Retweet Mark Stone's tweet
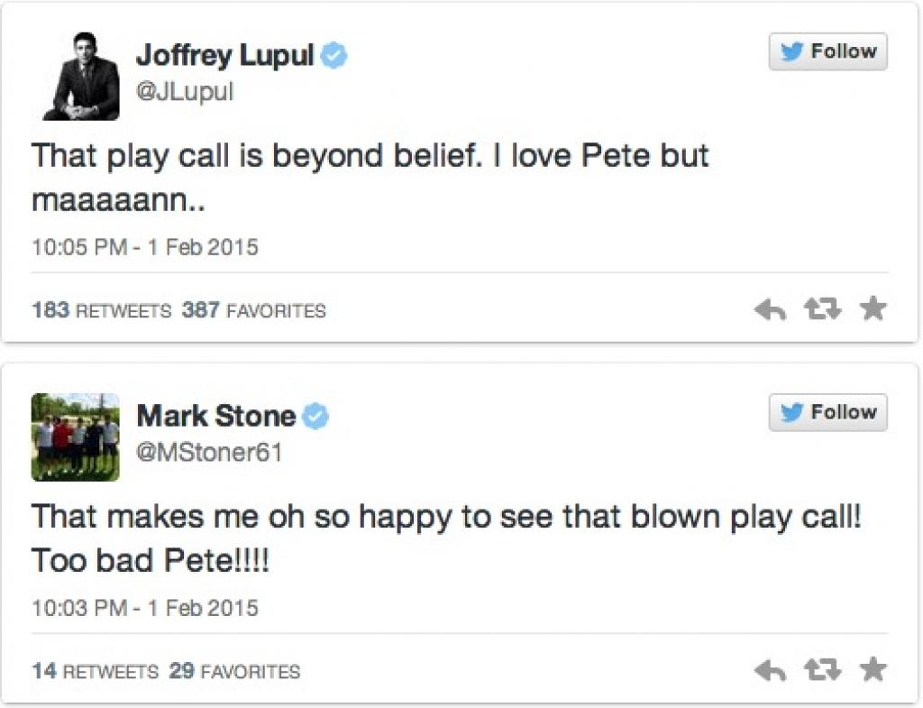The width and height of the screenshot is (923, 708). 822,670
